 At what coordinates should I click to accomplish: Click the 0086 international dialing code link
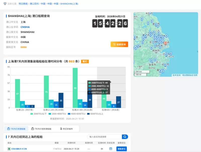click(24, 47)
